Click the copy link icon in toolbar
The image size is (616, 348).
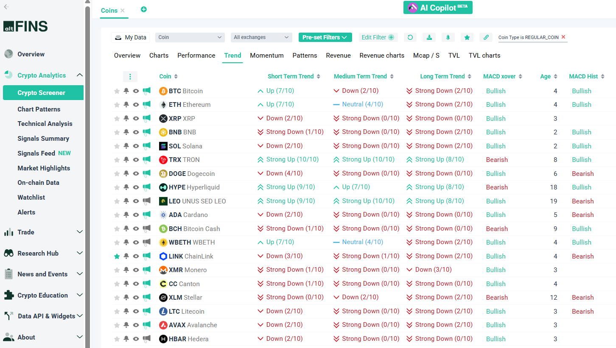point(486,37)
